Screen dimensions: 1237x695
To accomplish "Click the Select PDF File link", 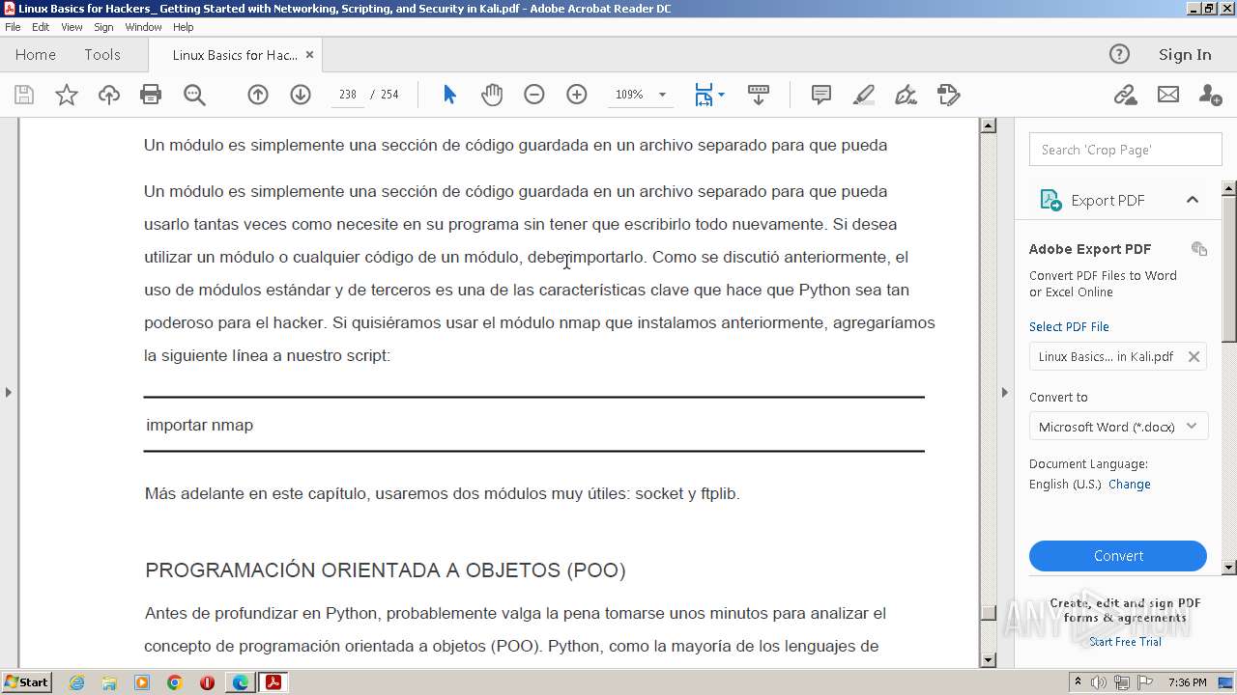I will pyautogui.click(x=1069, y=326).
